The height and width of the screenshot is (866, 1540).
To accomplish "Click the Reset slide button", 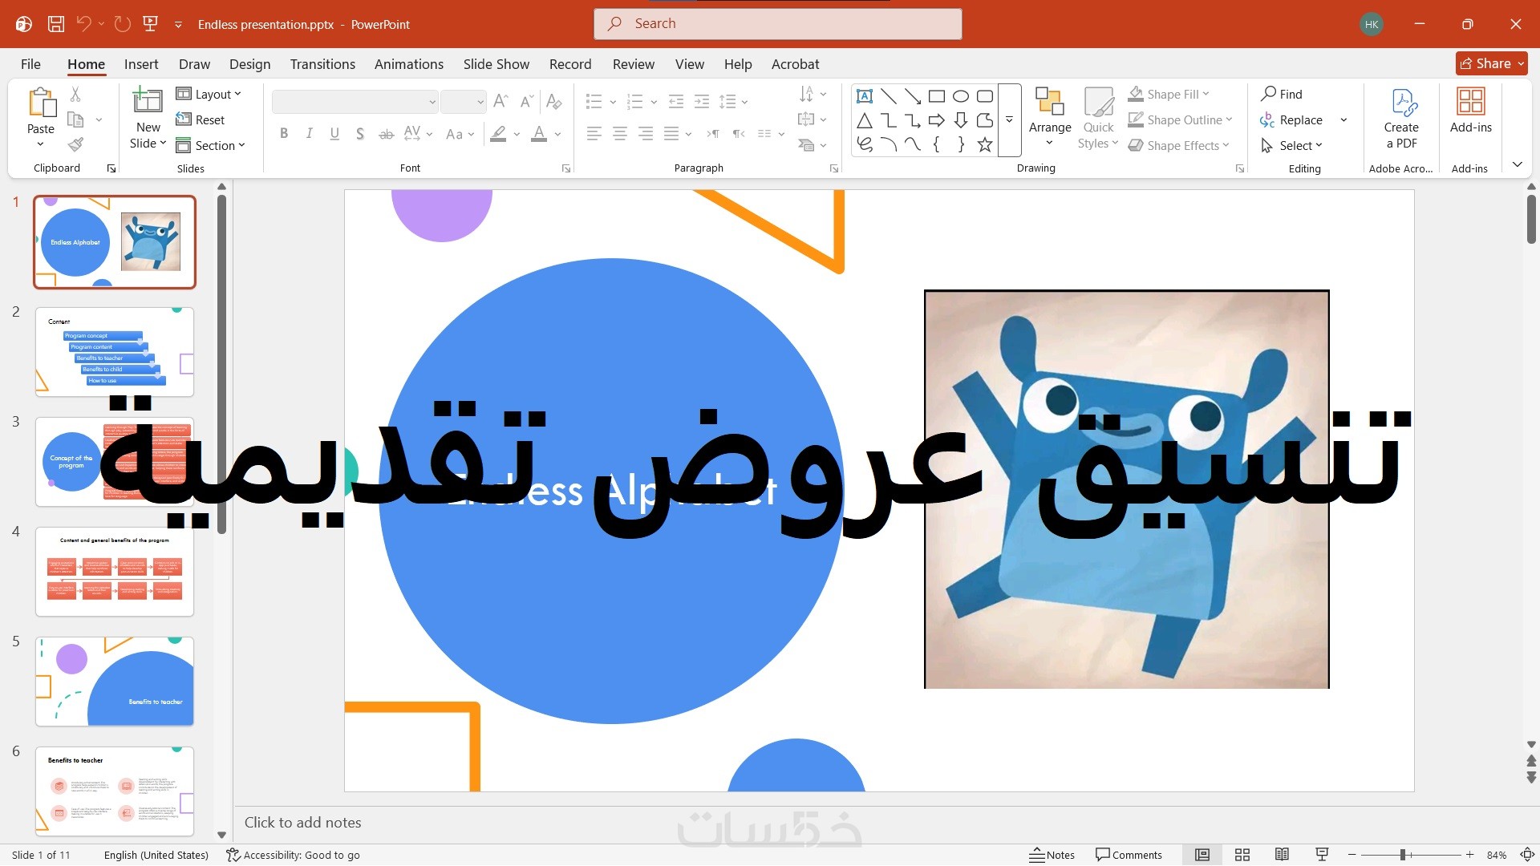I will tap(201, 119).
